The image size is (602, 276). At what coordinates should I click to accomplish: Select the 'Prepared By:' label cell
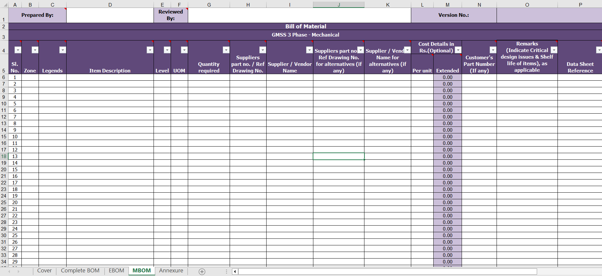click(37, 15)
